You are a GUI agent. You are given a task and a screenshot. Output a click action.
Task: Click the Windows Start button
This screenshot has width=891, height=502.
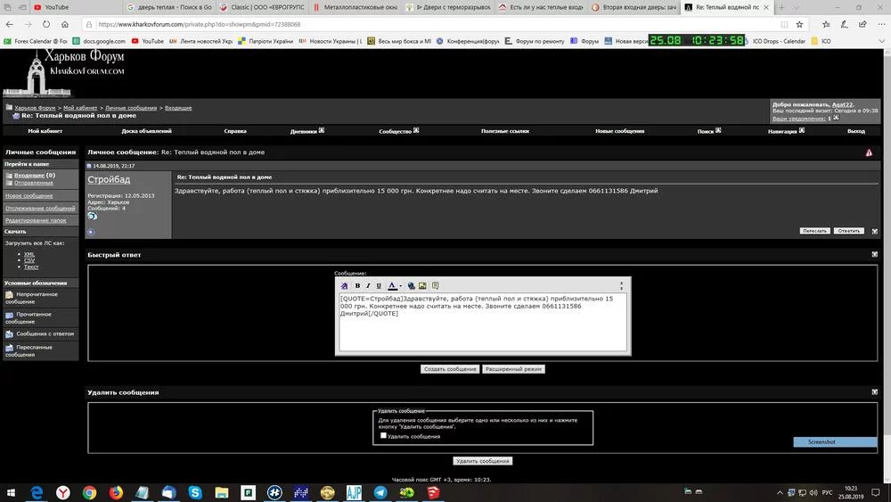[11, 492]
